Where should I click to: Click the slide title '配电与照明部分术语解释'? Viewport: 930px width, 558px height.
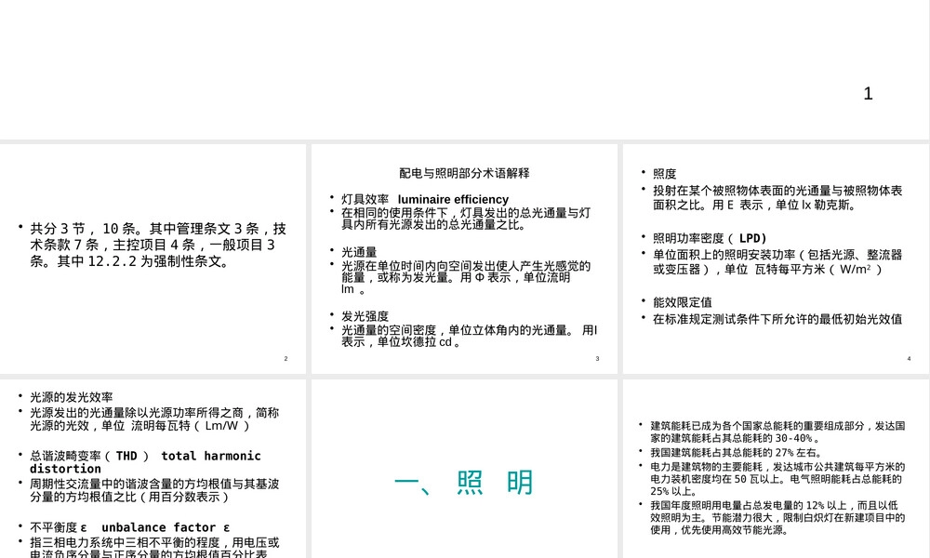pos(464,173)
